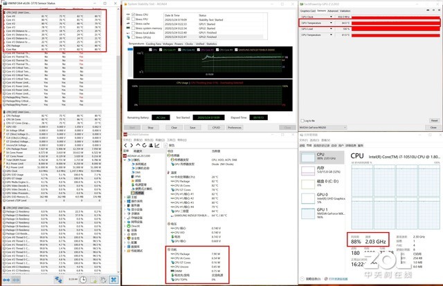Viewport: 443px width, 286px height.
Task: Enable Stress GPU(s) checkbox
Action: click(134, 37)
